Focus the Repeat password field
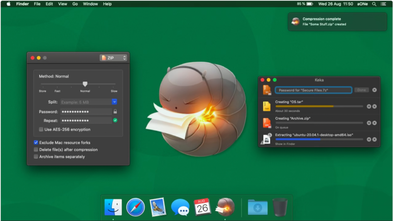The width and height of the screenshot is (393, 221). coord(86,120)
